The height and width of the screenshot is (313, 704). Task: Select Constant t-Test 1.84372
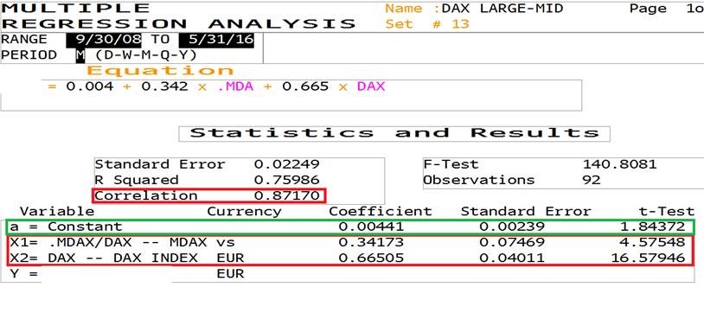click(652, 227)
